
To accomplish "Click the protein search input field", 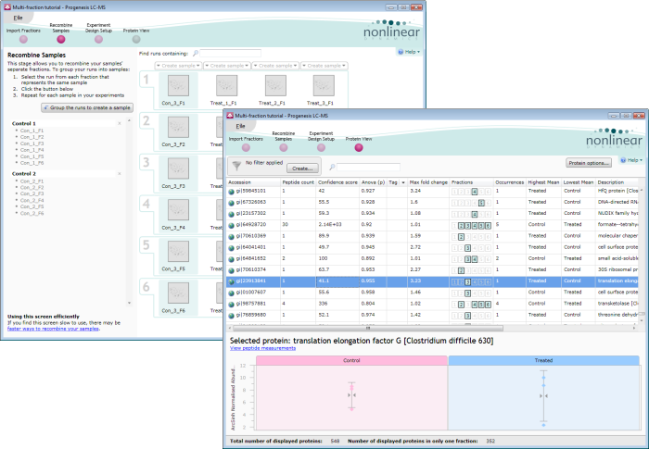I will [x=368, y=167].
